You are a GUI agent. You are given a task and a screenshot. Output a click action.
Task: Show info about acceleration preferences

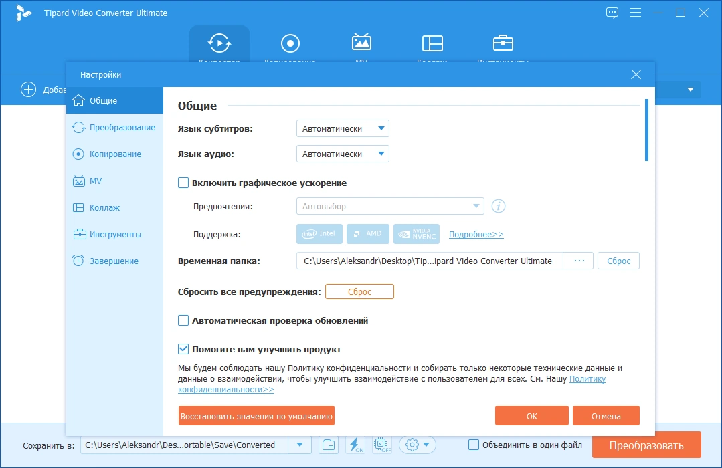[x=499, y=206]
